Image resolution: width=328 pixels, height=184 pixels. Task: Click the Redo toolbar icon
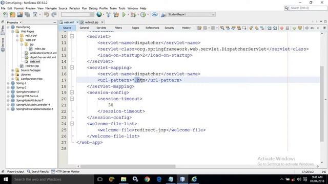[54, 15]
